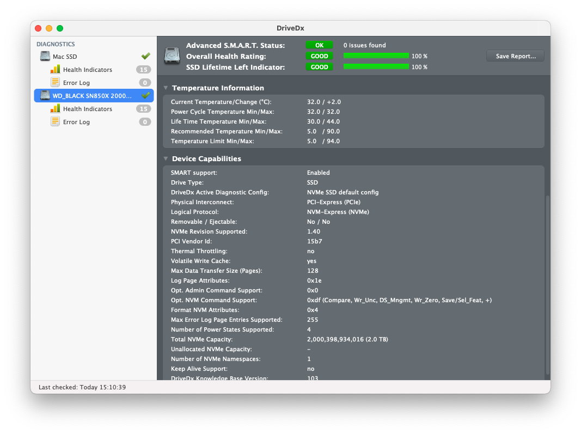Click Health Indicators bar chart icon under WD_BLACK
The image size is (581, 434).
(x=55, y=108)
